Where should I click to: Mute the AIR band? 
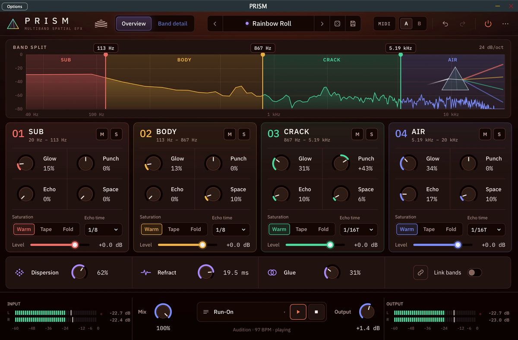[485, 134]
